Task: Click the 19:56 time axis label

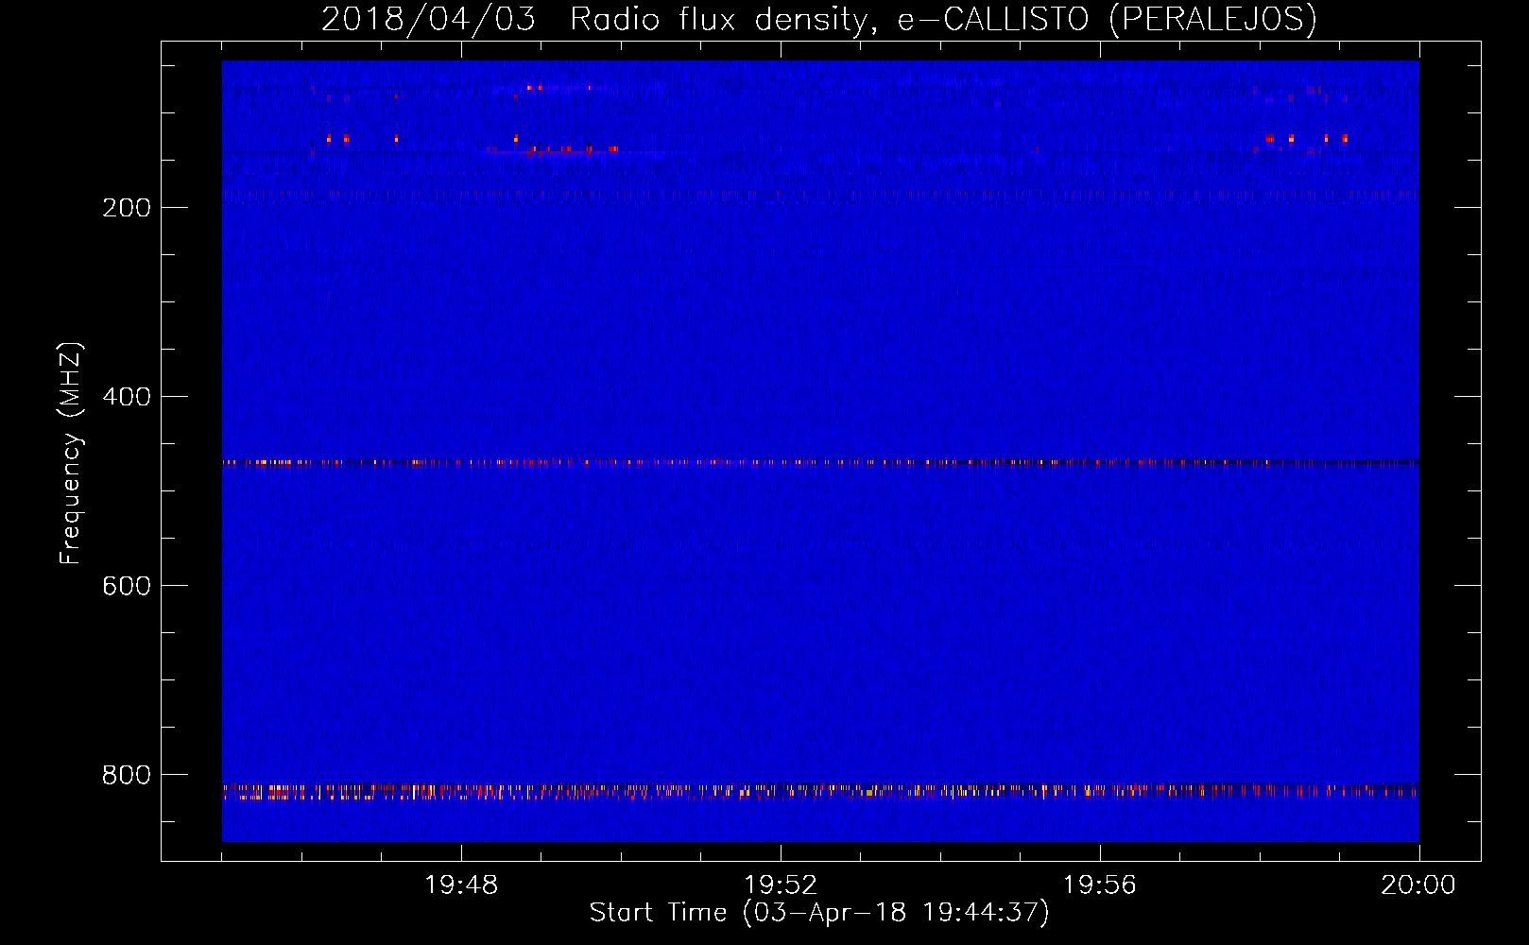Action: [1100, 885]
